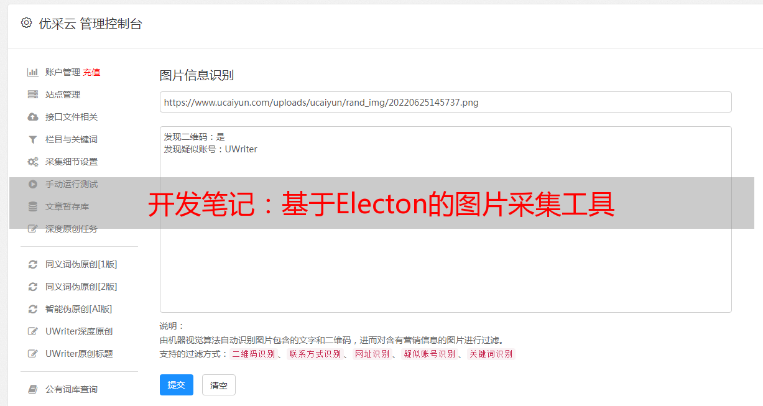Click the 网址识别 filter tag
Image resolution: width=763 pixels, height=406 pixels.
[x=372, y=354]
